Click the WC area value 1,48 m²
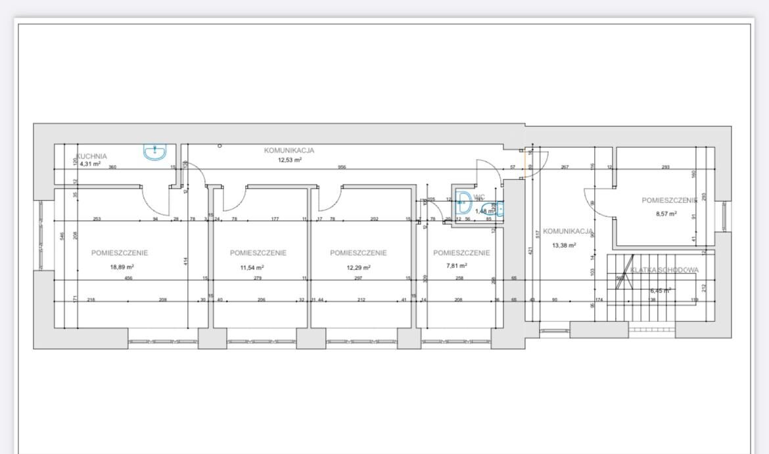Image resolution: width=769 pixels, height=454 pixels. [x=484, y=212]
